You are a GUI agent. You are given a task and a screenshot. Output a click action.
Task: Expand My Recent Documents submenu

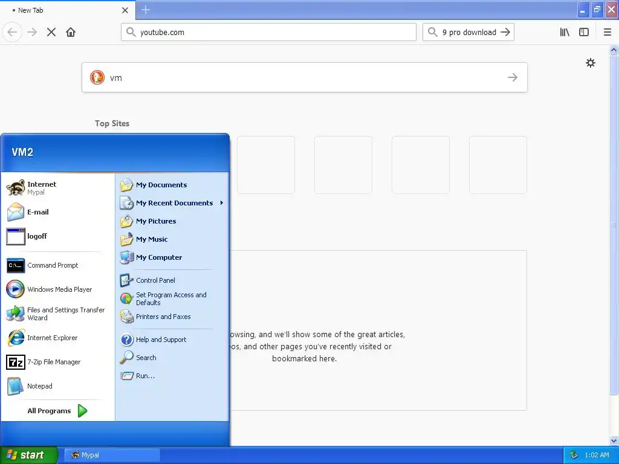tap(172, 203)
